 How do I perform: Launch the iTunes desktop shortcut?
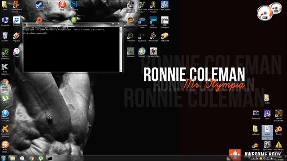[17, 53]
